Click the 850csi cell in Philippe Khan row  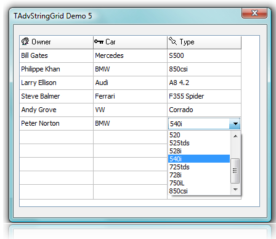tap(204, 69)
